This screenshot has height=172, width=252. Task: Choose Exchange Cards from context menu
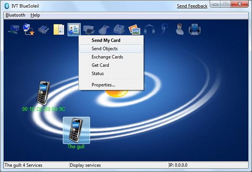tap(111, 57)
